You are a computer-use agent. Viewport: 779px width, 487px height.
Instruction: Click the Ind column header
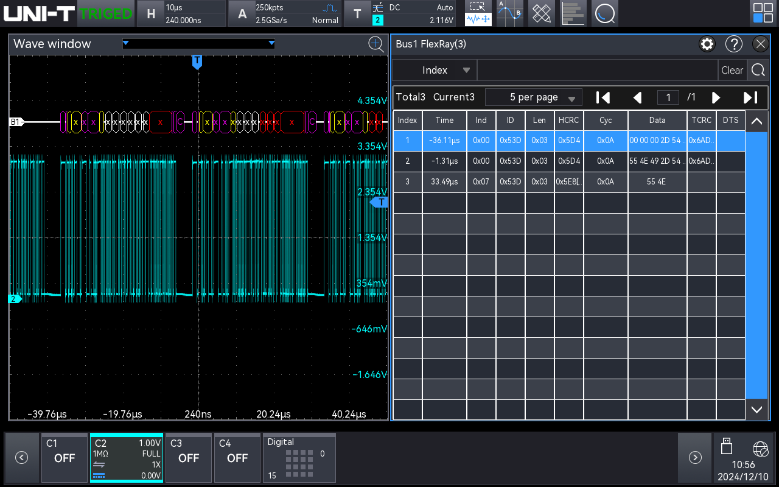click(x=481, y=120)
